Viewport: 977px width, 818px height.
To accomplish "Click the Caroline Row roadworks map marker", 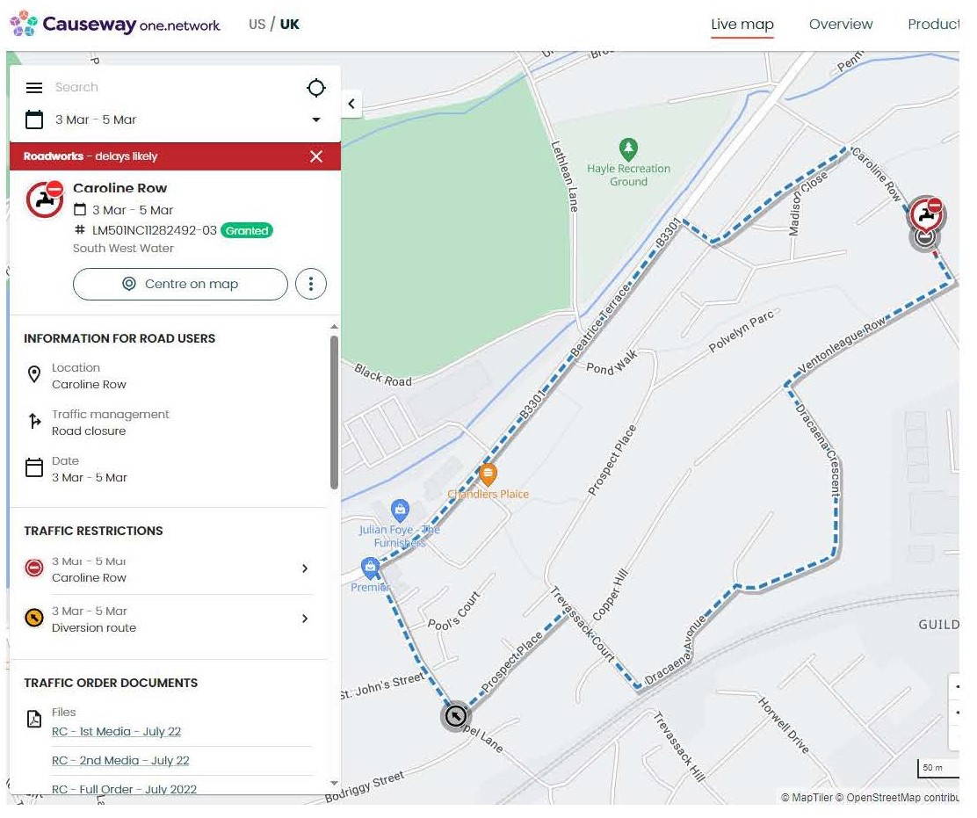I will [x=924, y=213].
